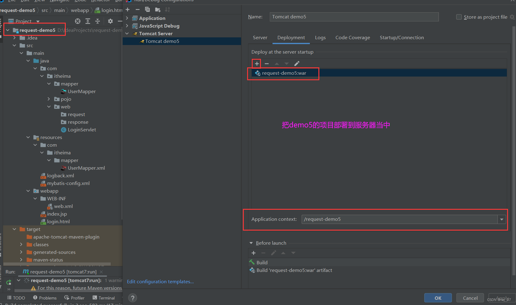Viewport: 516px width, 305px height.
Task: Collapse the Tomcat Server configuration group
Action: click(x=127, y=33)
